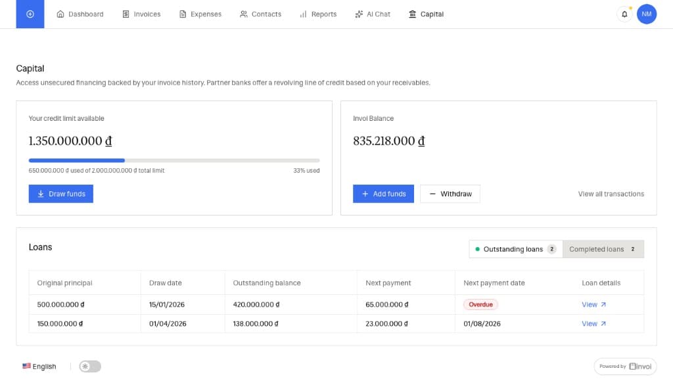Click the US flag language icon

[x=26, y=366]
